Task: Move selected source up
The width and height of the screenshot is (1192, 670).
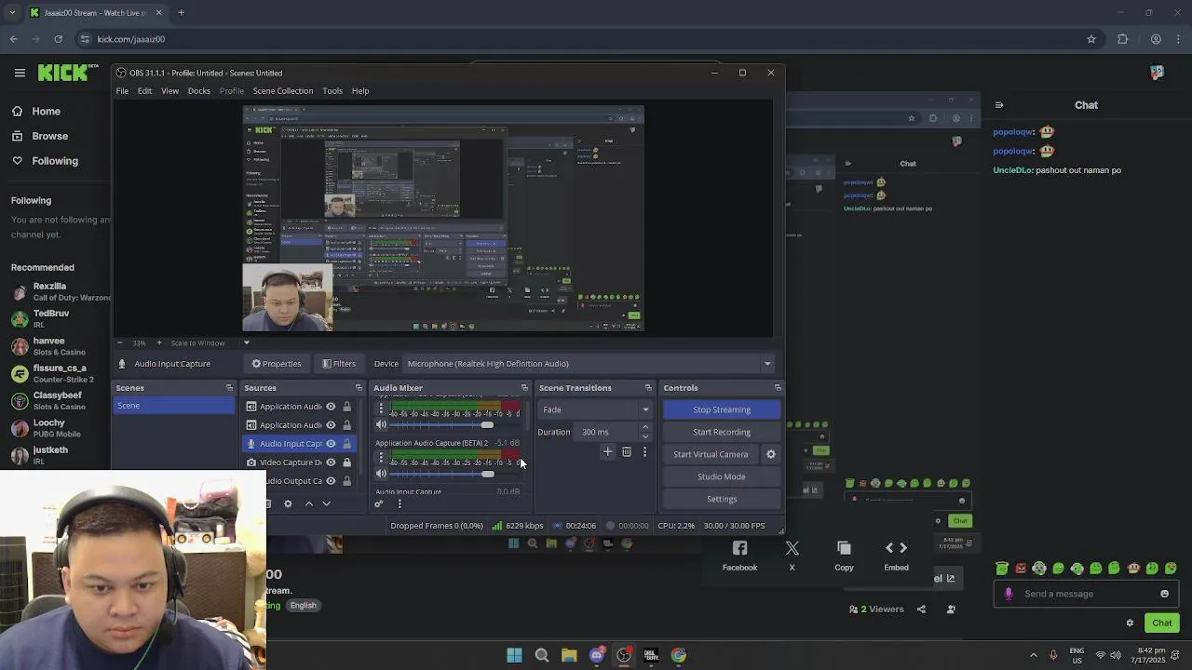Action: click(x=309, y=503)
